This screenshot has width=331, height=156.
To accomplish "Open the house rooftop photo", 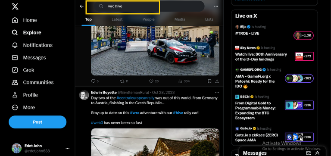I will [x=155, y=142].
